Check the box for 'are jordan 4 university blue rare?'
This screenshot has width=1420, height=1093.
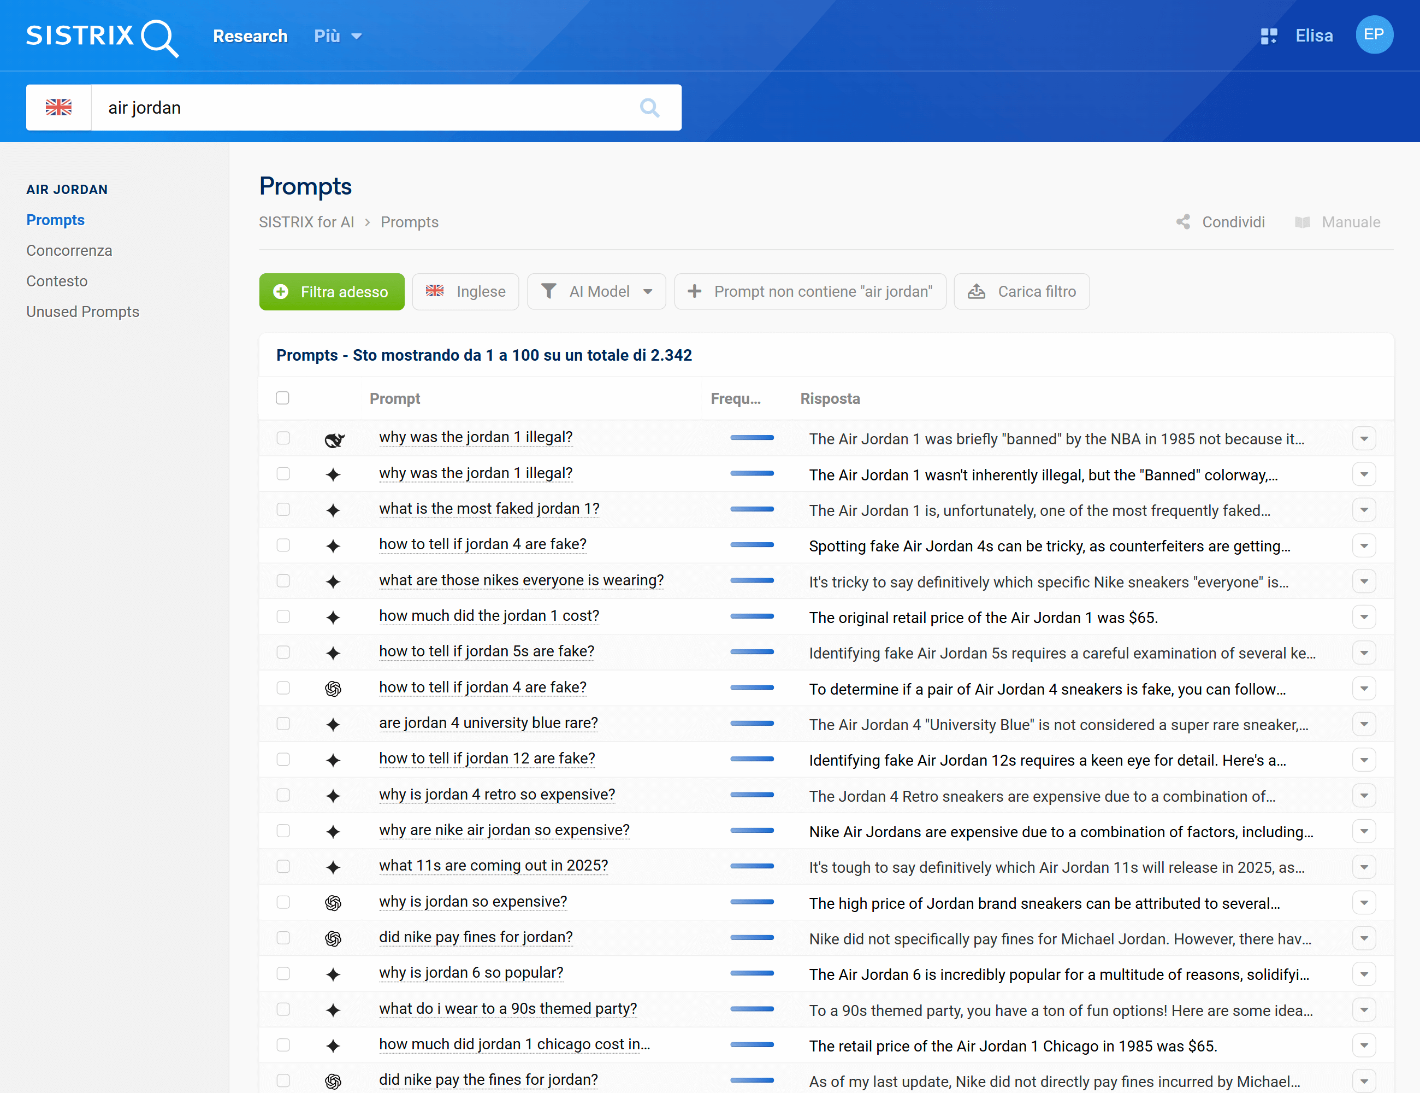[283, 724]
